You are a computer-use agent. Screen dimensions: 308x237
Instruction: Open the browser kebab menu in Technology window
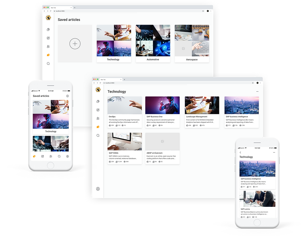260,83
